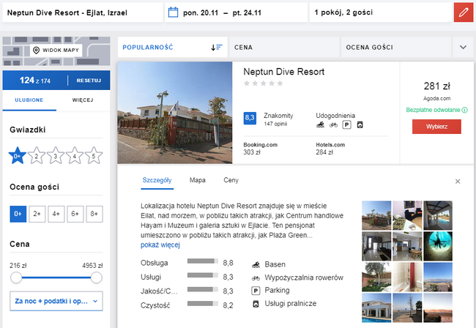The height and width of the screenshot is (328, 476).
Task: Select the 5-star rating filter
Action: point(94,156)
